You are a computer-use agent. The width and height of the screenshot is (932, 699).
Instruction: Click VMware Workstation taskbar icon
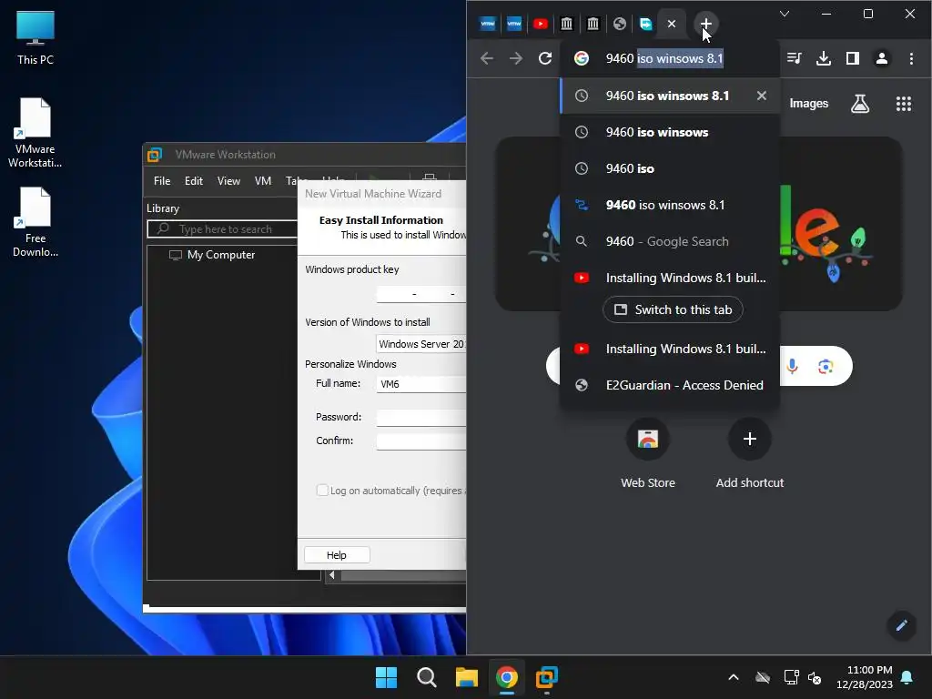(546, 677)
